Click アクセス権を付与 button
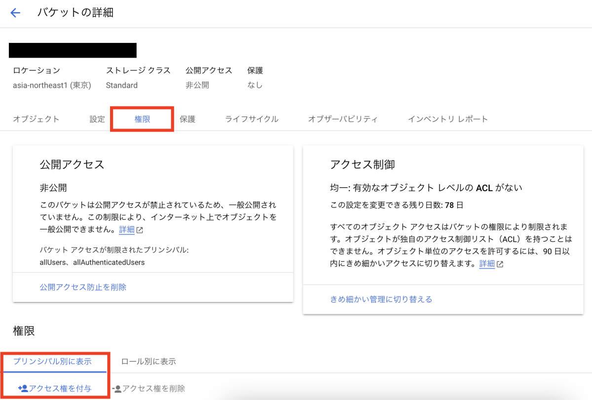Viewport: 592px width, 400px height. [54, 388]
